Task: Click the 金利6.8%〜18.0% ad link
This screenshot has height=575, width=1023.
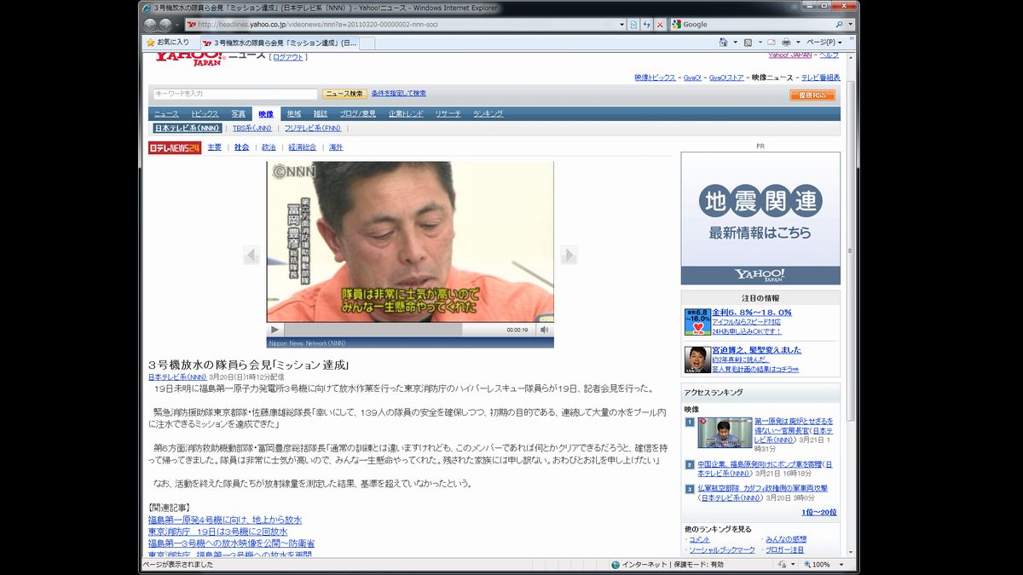Action: click(x=752, y=312)
